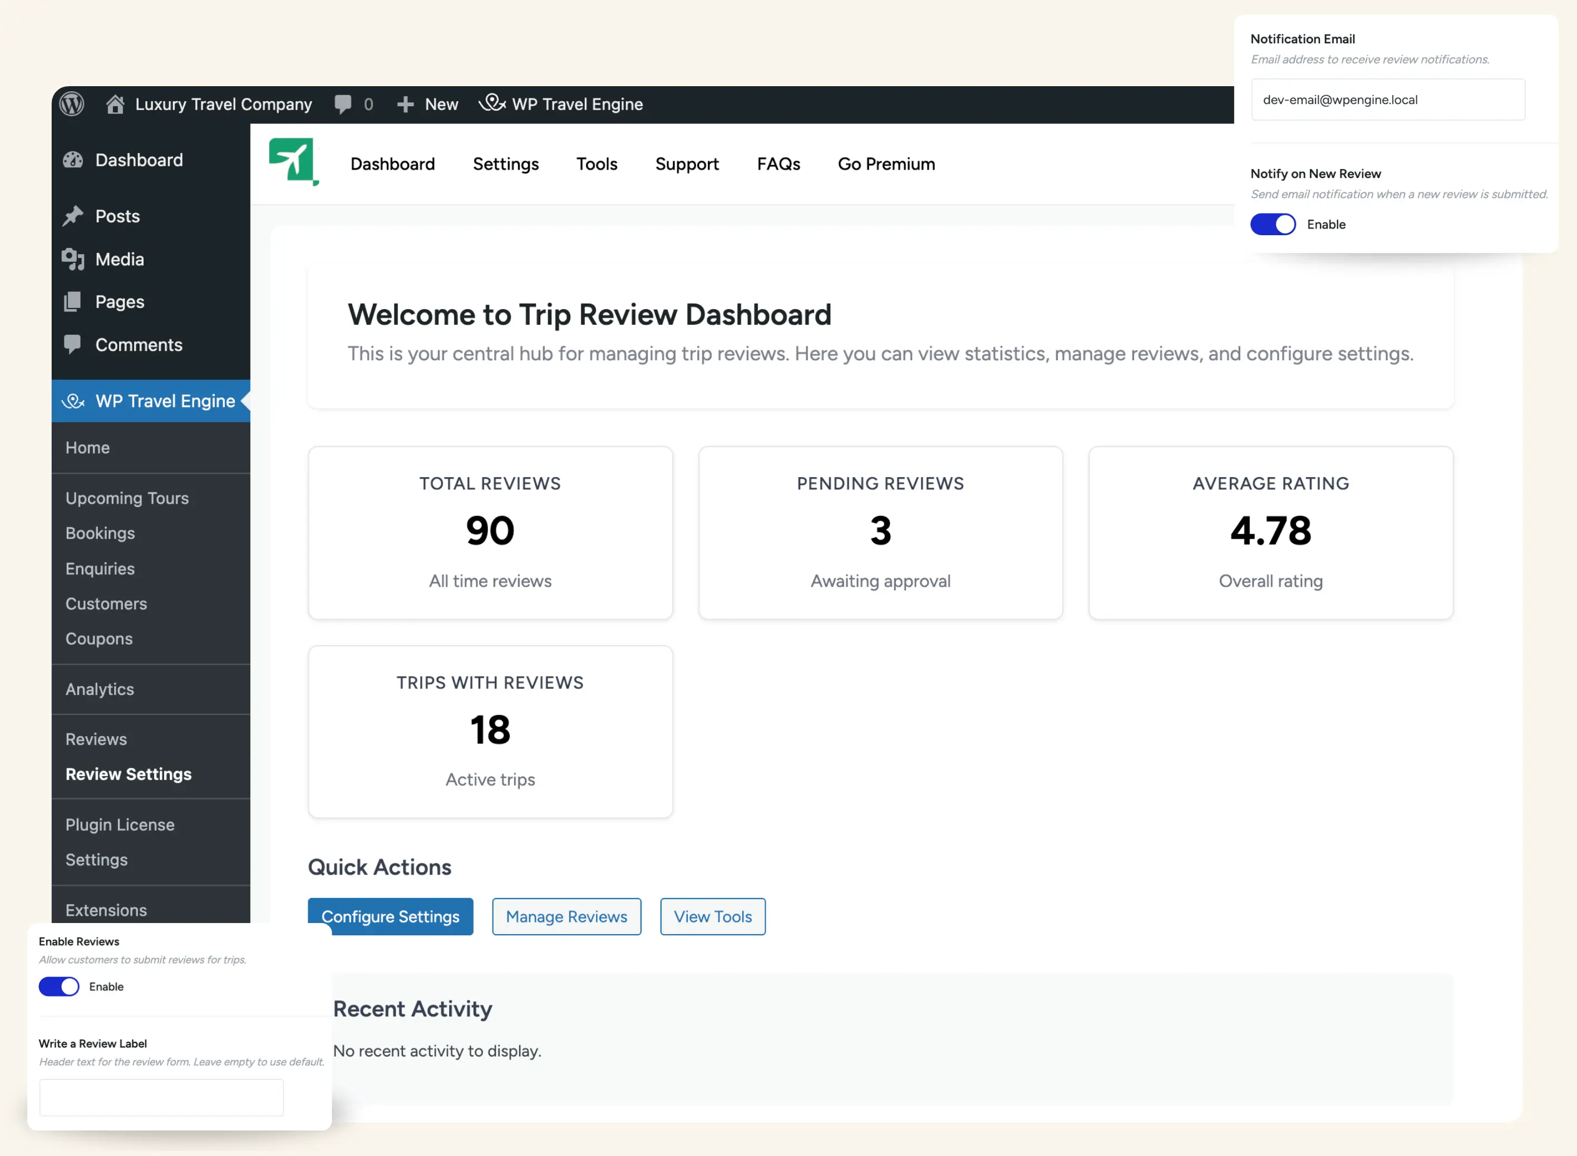Open the Settings tab in plugin header
The image size is (1577, 1156).
point(506,163)
